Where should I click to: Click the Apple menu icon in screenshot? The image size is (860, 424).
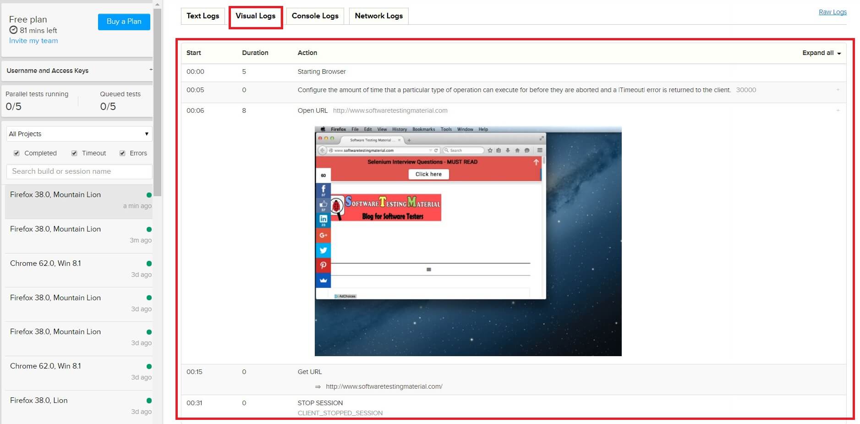click(x=323, y=129)
